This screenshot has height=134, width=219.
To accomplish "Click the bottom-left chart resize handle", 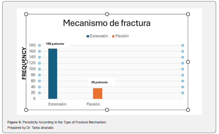I will 26,110.
